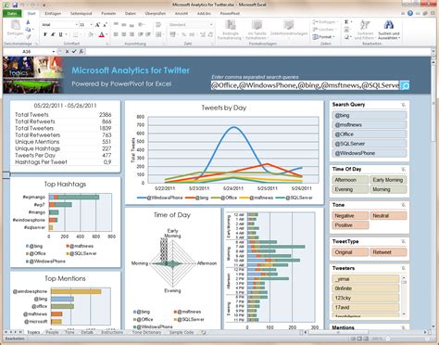Open Zellenformatvorlagen cell styles

click(289, 29)
